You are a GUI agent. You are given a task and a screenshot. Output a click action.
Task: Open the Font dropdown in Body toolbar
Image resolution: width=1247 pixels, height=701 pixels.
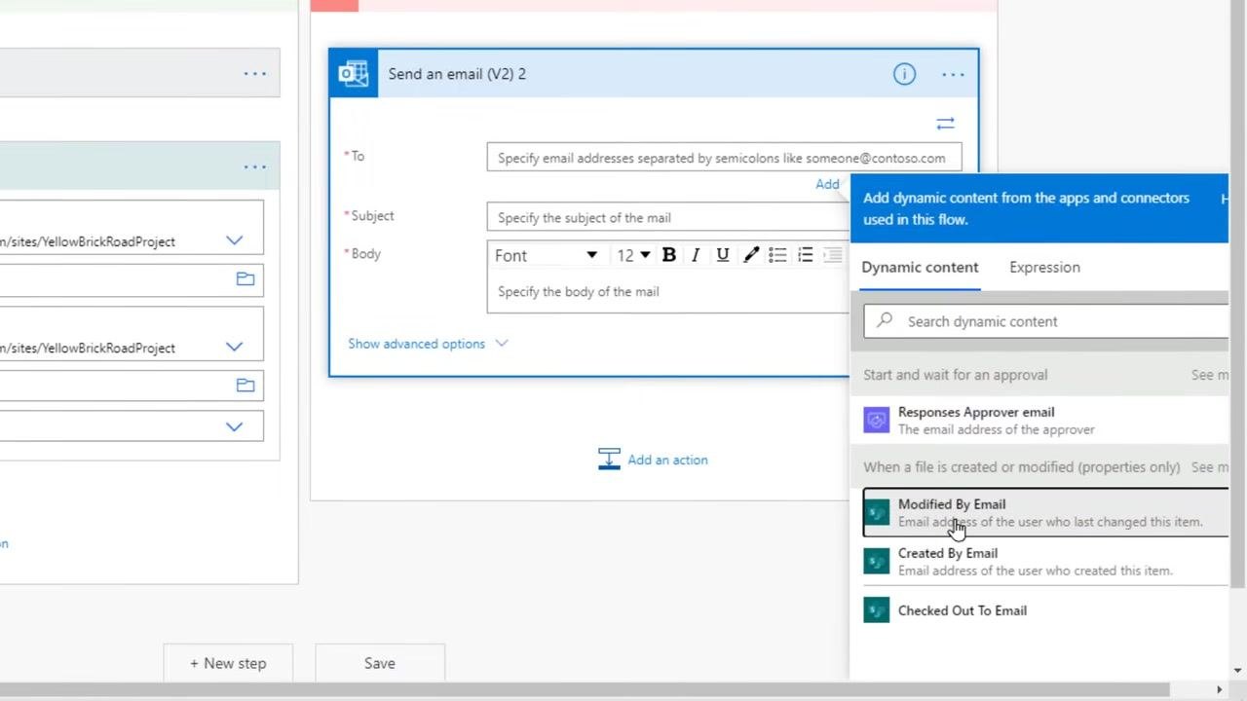click(x=545, y=255)
